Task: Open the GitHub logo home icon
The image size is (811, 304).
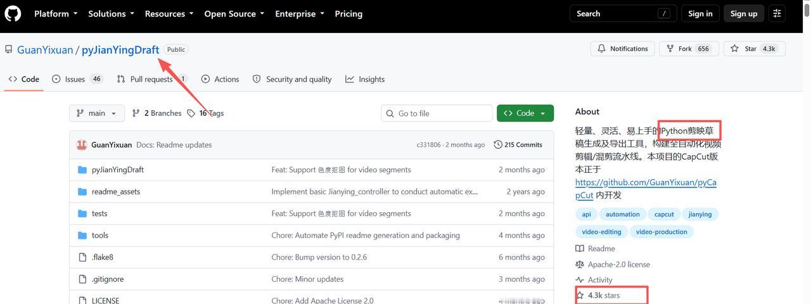Action: tap(13, 13)
